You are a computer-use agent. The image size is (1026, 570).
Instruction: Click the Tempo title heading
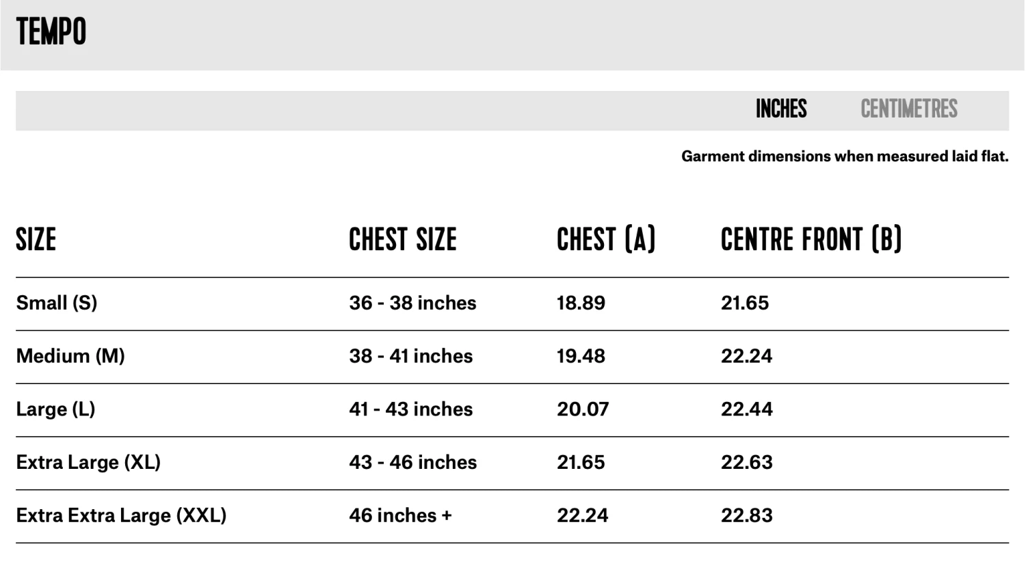(x=51, y=32)
